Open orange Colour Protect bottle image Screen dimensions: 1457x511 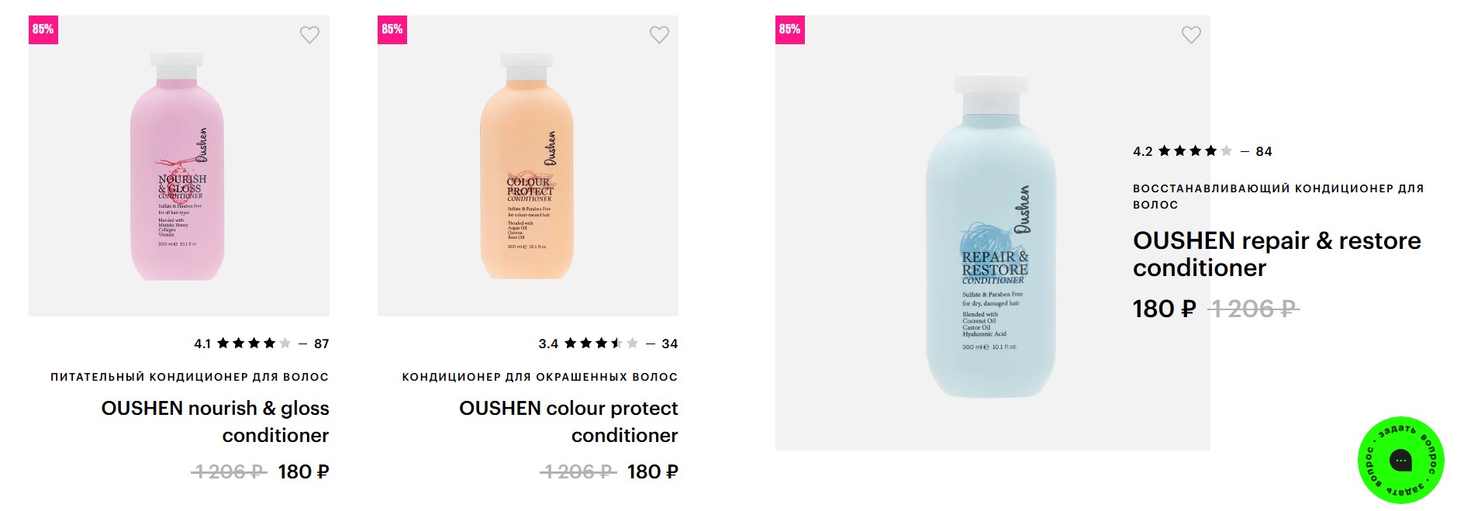pos(527,167)
